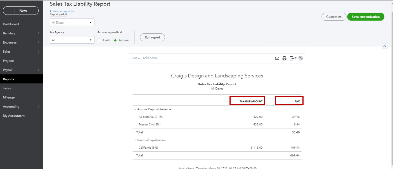Collapse the Arizona Dept. of Revenue group
Screen dimensions: 393x169
pyautogui.click(x=135, y=109)
